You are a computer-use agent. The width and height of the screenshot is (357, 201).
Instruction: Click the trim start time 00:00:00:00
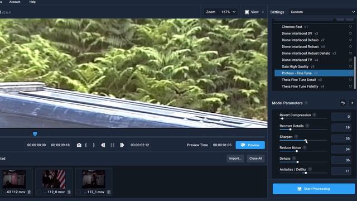pos(36,145)
